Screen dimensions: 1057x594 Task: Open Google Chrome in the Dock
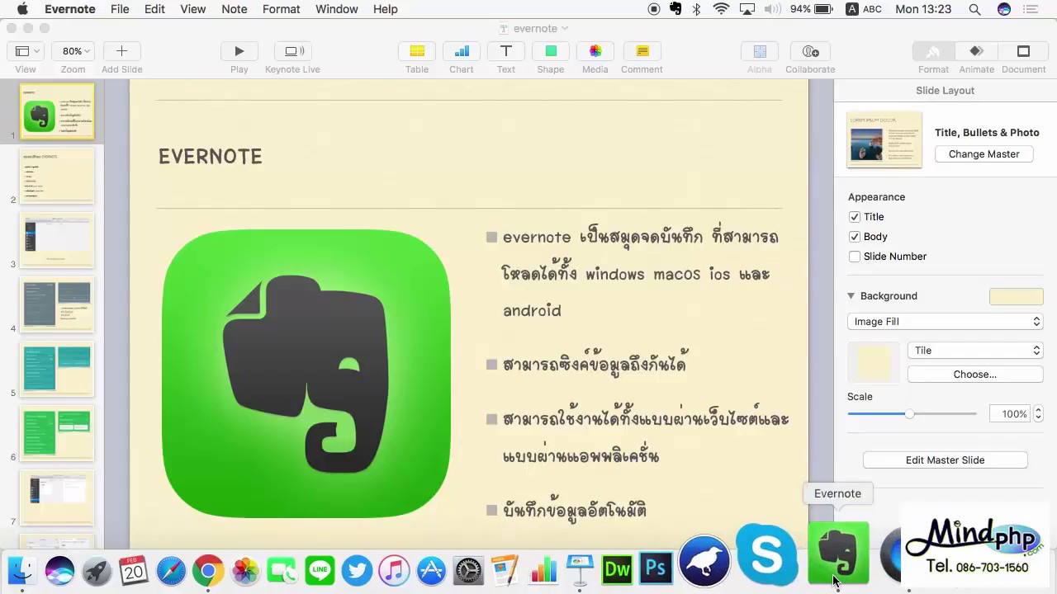pyautogui.click(x=208, y=570)
